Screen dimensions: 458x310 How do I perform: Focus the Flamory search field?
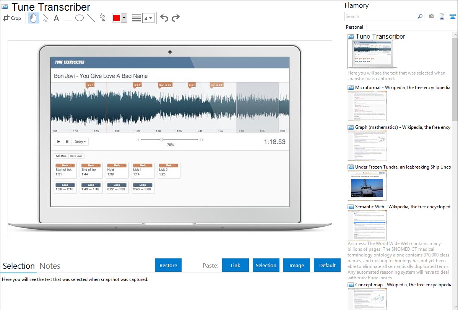coord(381,16)
